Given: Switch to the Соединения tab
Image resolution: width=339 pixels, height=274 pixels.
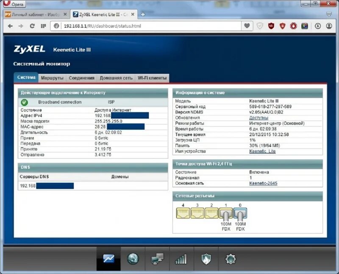Looking at the screenshot, I should click(81, 78).
